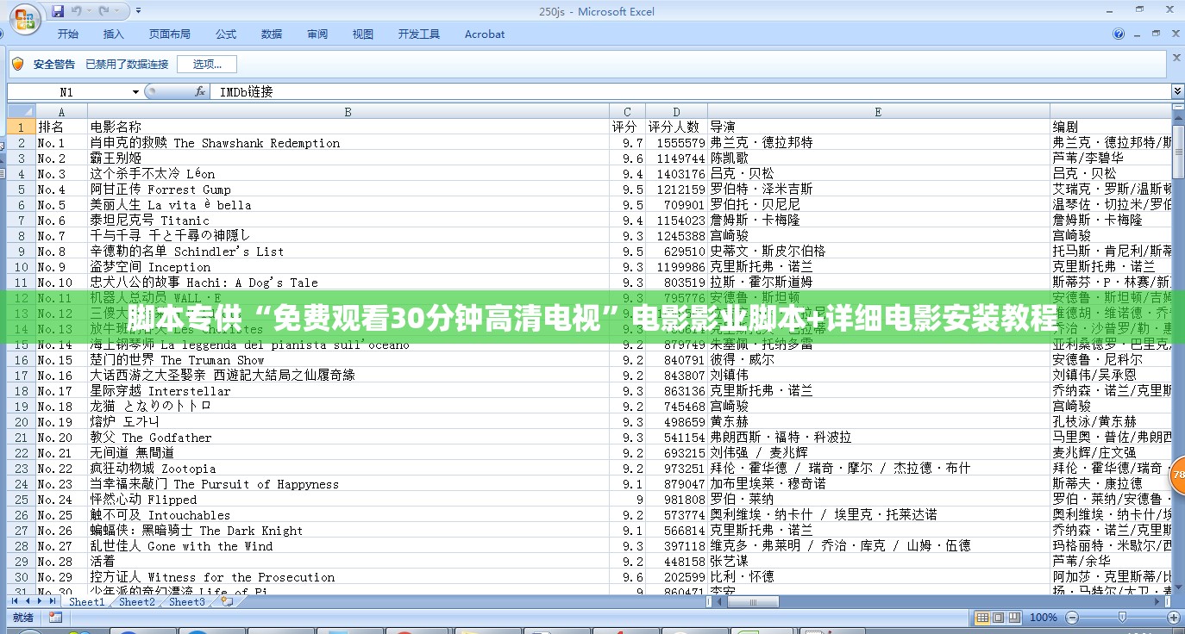Select column C header
Image resolution: width=1185 pixels, height=634 pixels.
(x=628, y=111)
